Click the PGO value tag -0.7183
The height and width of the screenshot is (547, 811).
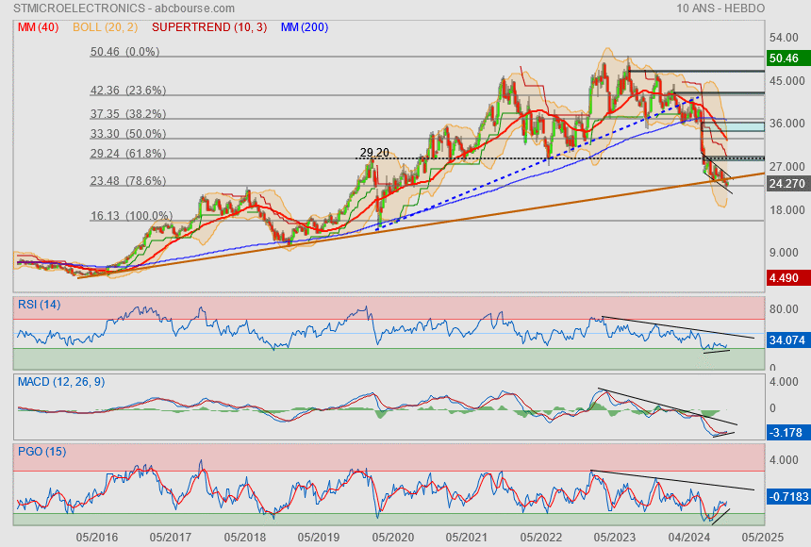pyautogui.click(x=788, y=496)
